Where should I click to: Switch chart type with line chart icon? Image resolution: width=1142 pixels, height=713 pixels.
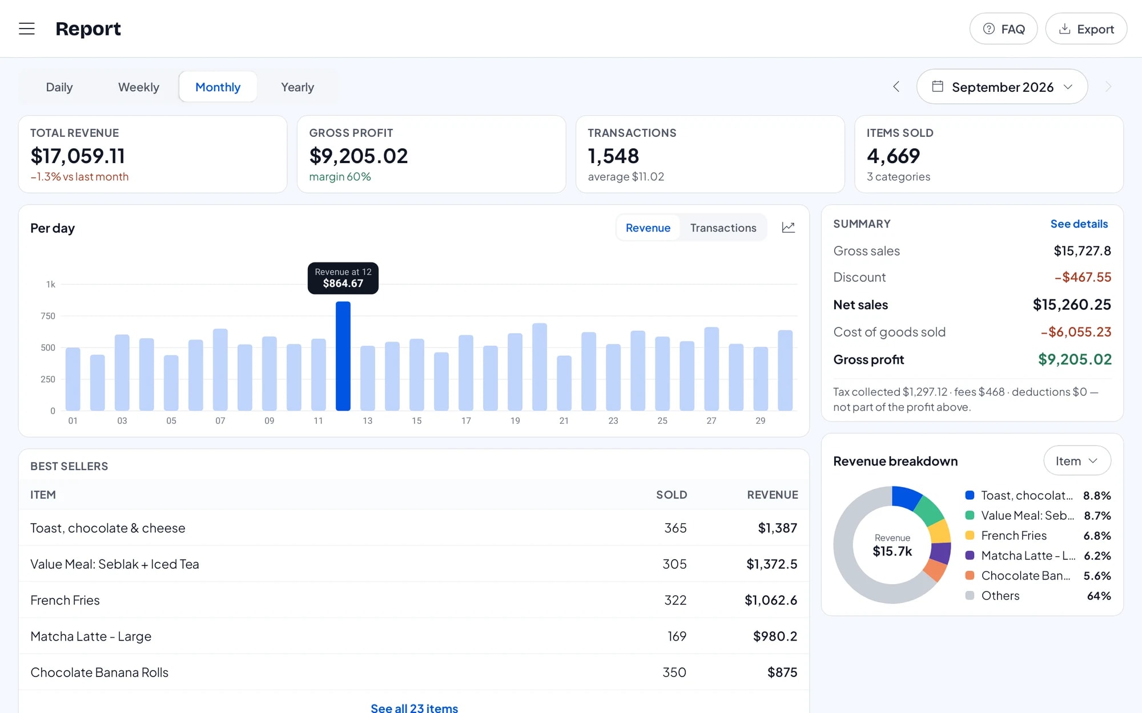coord(788,228)
